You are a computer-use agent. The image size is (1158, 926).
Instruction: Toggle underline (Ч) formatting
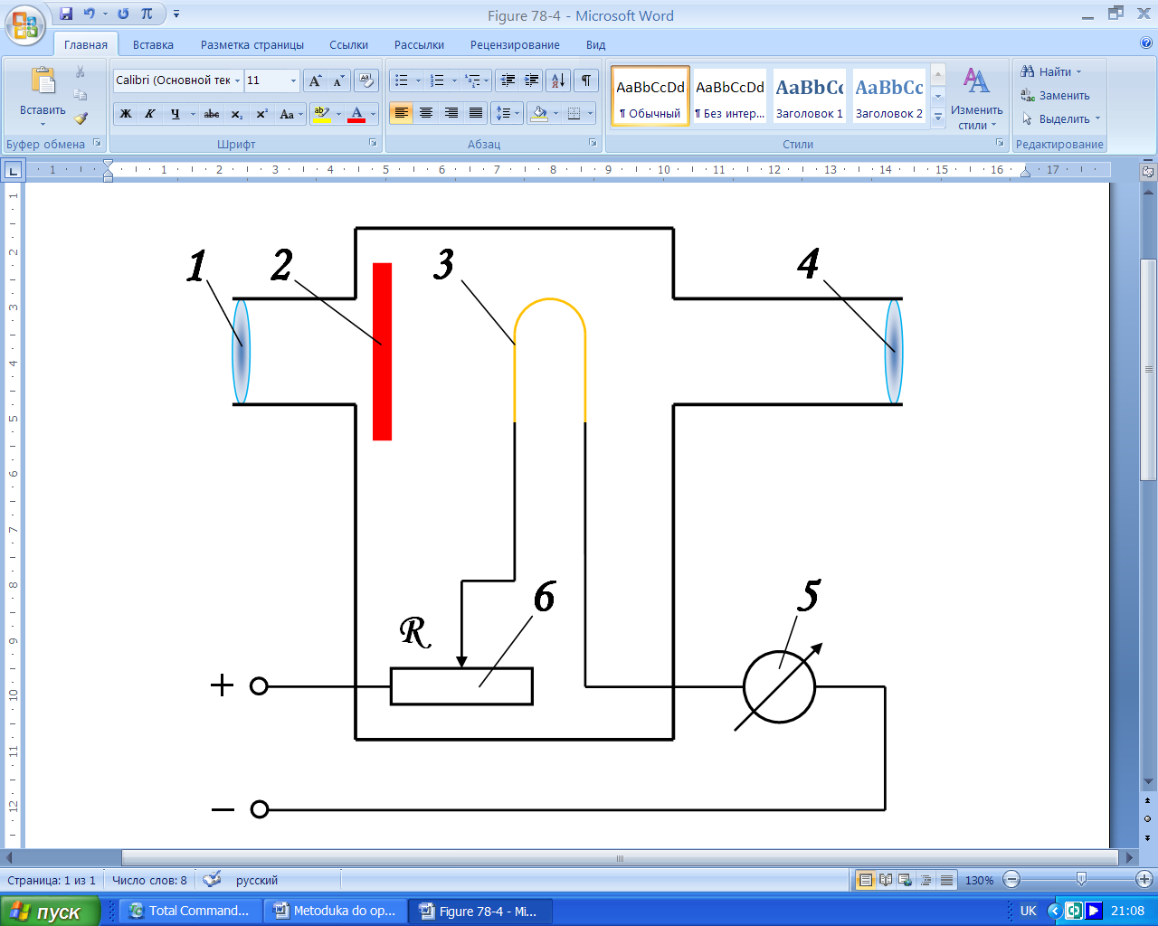[176, 114]
